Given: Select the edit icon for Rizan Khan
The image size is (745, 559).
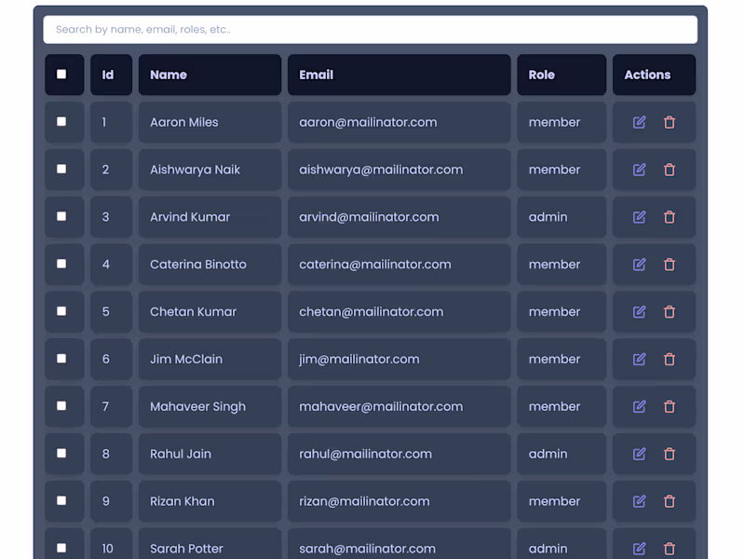Looking at the screenshot, I should [639, 501].
